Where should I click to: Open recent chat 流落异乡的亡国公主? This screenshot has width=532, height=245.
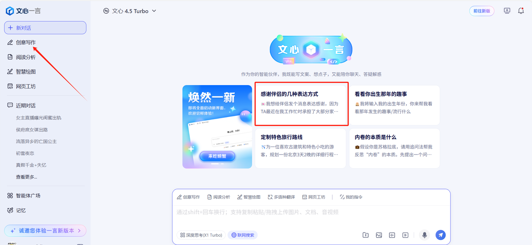click(37, 142)
